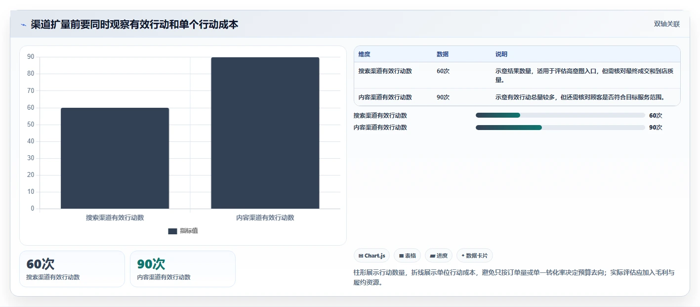Click the icon inside the Chart.js tag
Image resolution: width=700 pixels, height=307 pixels.
point(361,256)
